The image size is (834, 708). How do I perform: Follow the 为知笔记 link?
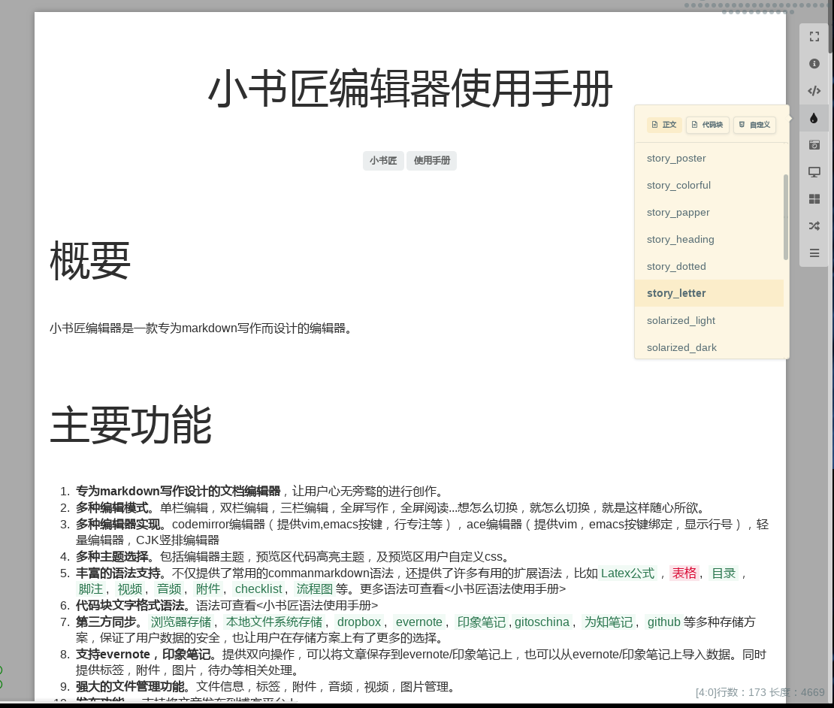click(x=609, y=622)
